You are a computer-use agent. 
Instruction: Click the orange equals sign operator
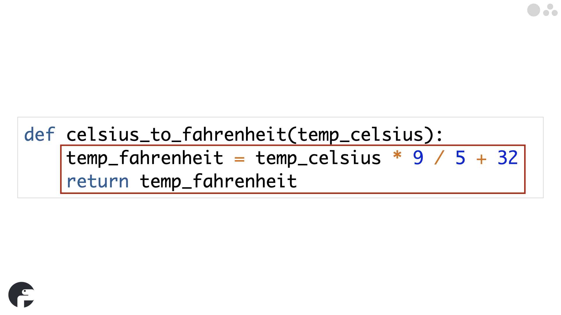pyautogui.click(x=239, y=159)
